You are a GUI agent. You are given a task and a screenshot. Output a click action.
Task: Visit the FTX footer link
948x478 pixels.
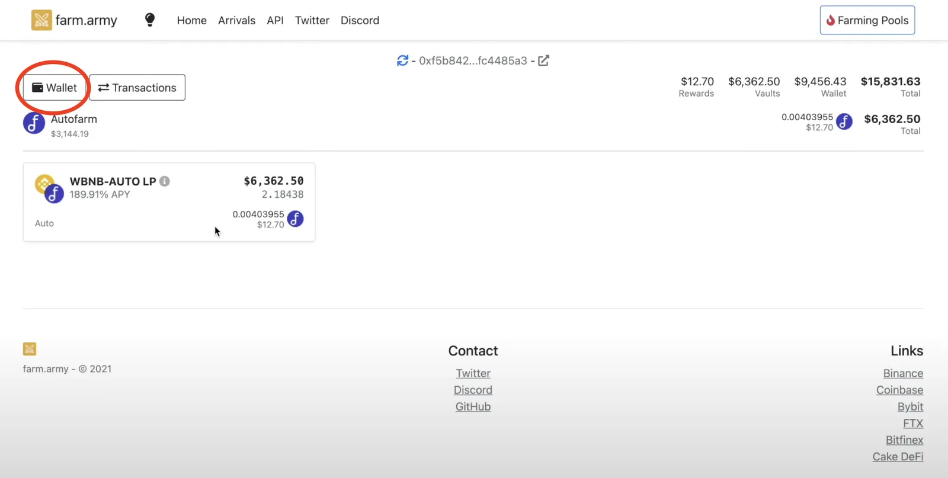point(913,423)
